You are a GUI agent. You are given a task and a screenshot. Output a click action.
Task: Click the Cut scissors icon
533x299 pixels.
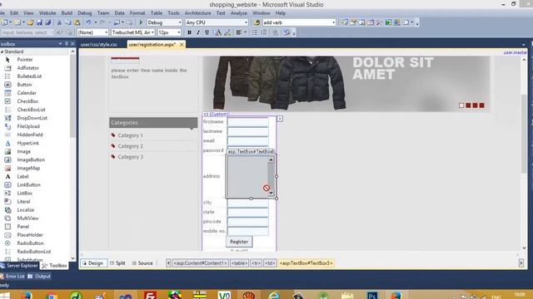click(x=59, y=22)
